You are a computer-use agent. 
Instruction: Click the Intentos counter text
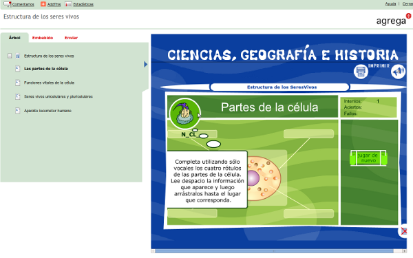352,101
